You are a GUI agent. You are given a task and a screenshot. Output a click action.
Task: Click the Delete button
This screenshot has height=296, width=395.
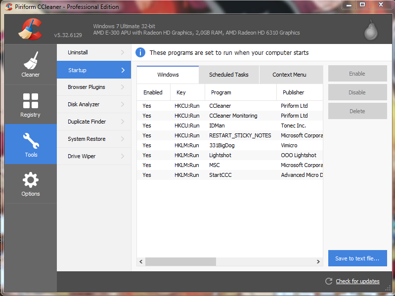pos(357,111)
